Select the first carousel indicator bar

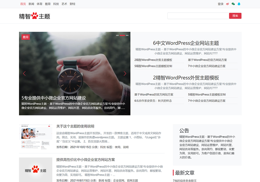tap(117, 35)
